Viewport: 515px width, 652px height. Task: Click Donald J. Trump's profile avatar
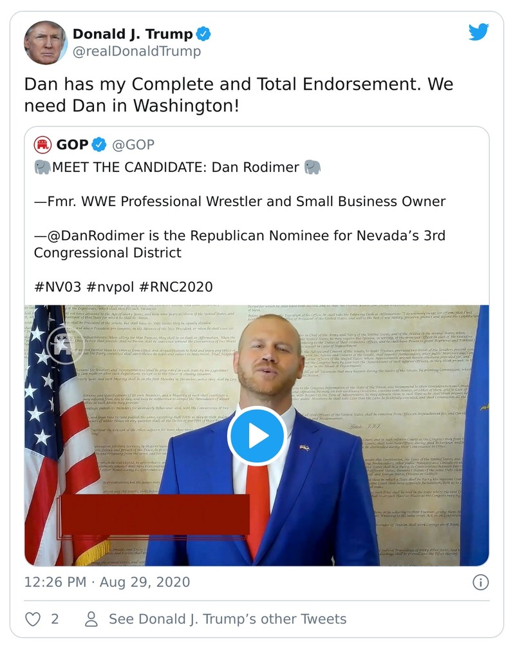tap(46, 43)
